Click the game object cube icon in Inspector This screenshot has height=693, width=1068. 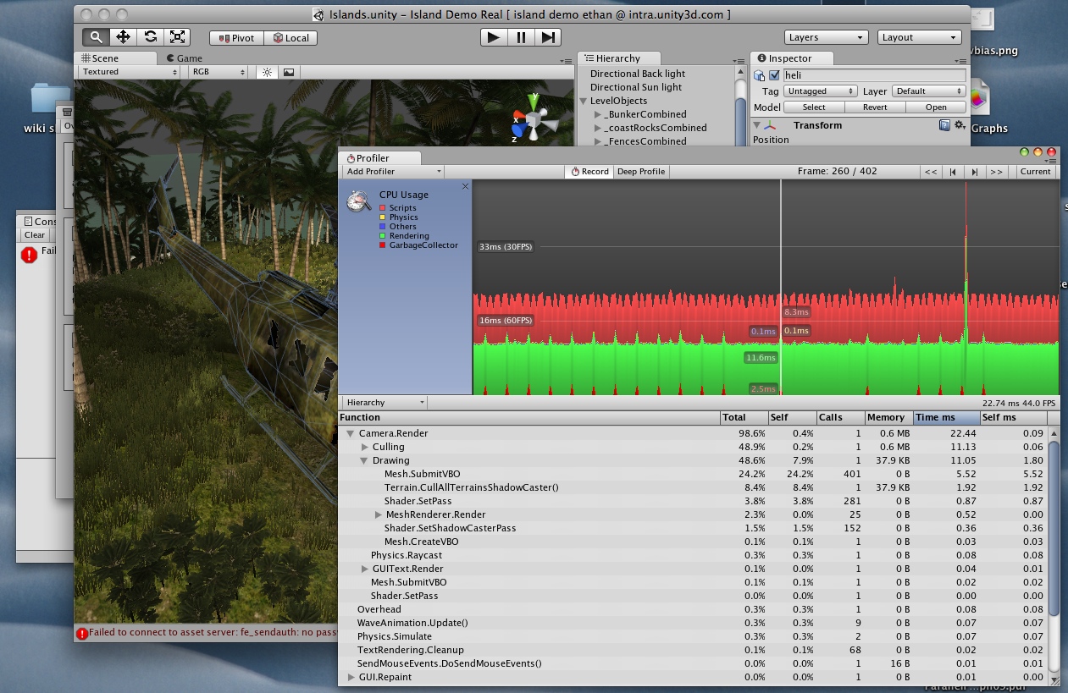[x=760, y=75]
